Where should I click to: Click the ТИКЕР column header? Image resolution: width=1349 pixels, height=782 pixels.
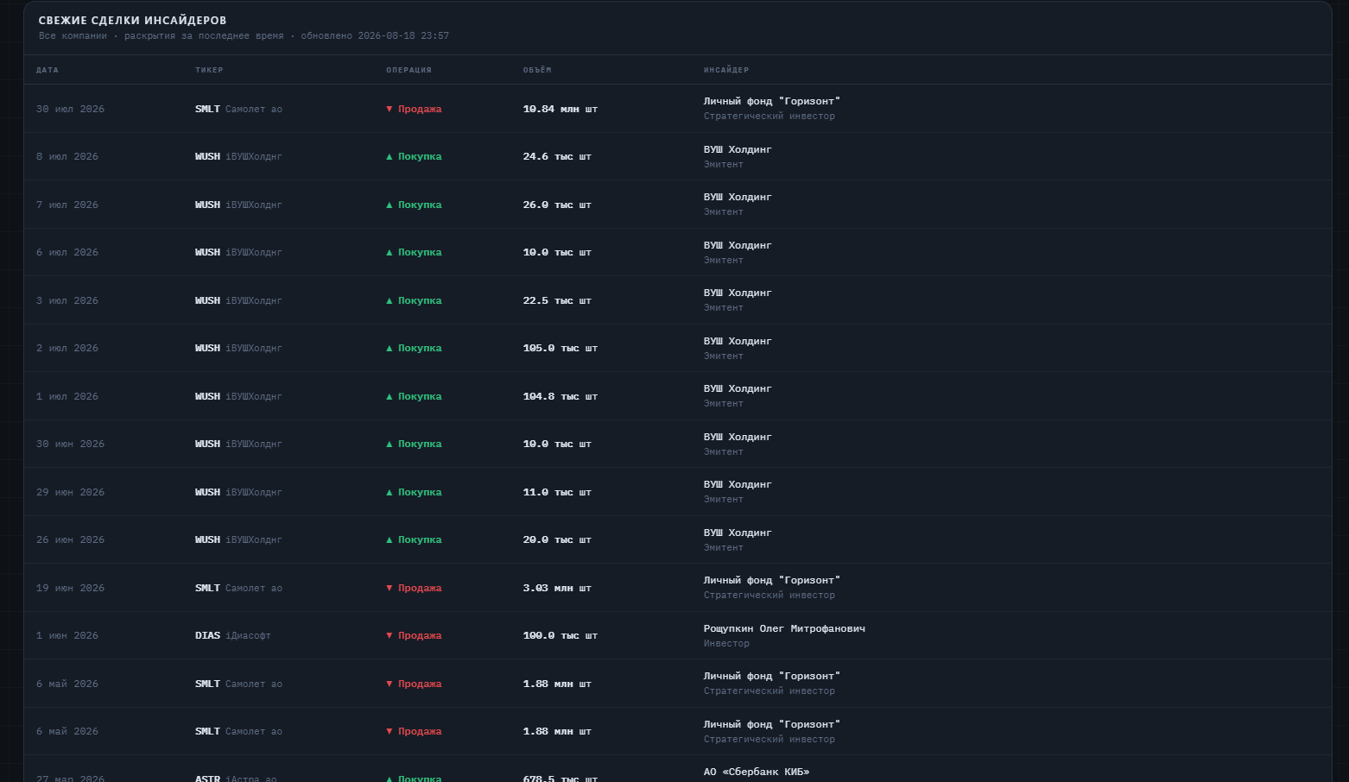coord(209,70)
